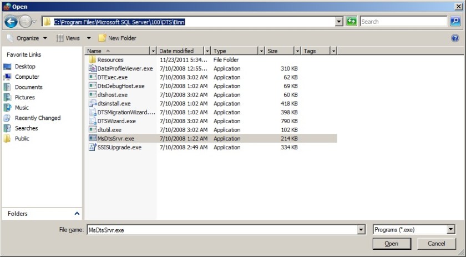Open the Programs (*.exe) file type dropdown
This screenshot has height=257, width=466.
coord(450,229)
